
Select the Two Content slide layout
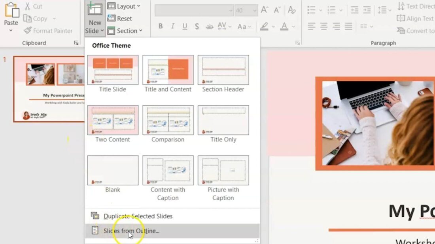(x=112, y=120)
